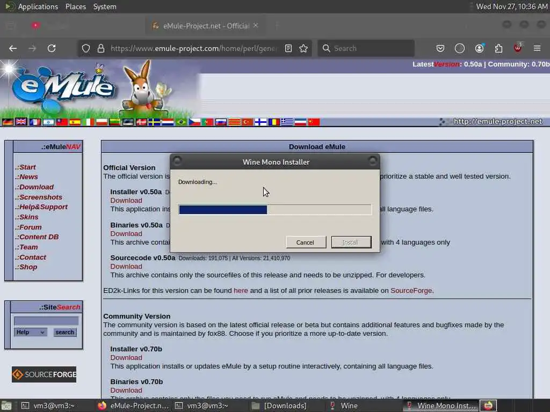The height and width of the screenshot is (412, 550).
Task: Open the Firefox account icon
Action: (x=479, y=48)
